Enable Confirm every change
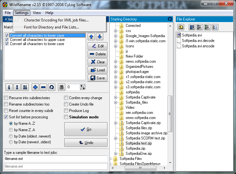 pyautogui.click(x=66, y=98)
